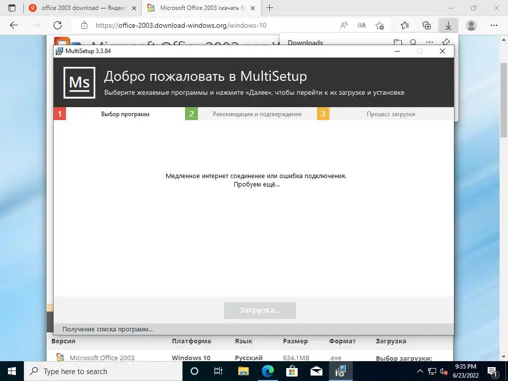Open the translate page icon
Screen dimensions: 508x381
click(x=362, y=25)
